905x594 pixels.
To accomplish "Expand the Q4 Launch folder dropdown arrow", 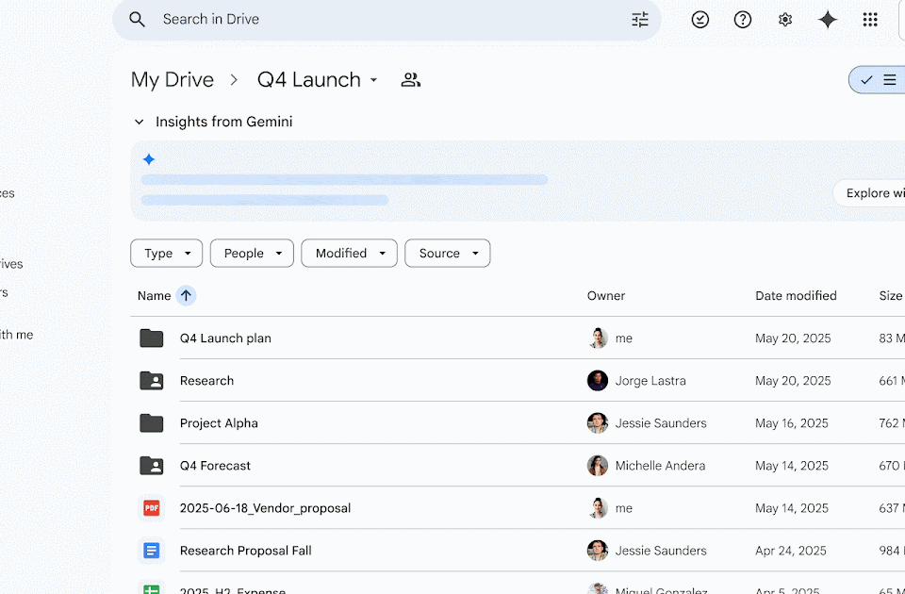I will 373,81.
